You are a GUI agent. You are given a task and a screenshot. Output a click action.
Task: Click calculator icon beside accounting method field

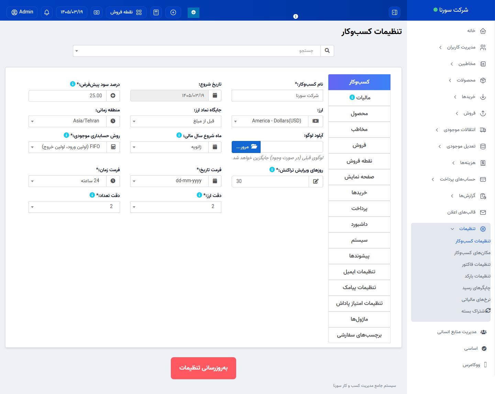pos(113,147)
